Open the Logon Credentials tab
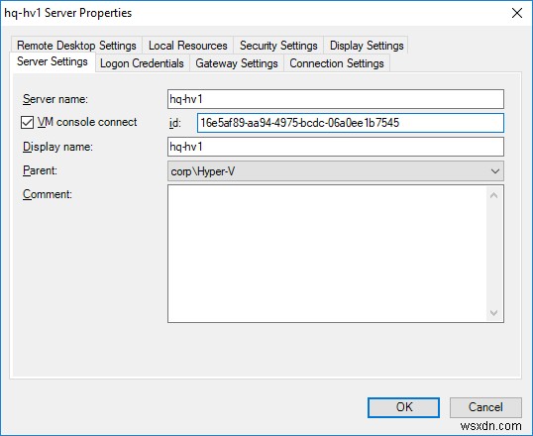The width and height of the screenshot is (533, 436). click(142, 63)
